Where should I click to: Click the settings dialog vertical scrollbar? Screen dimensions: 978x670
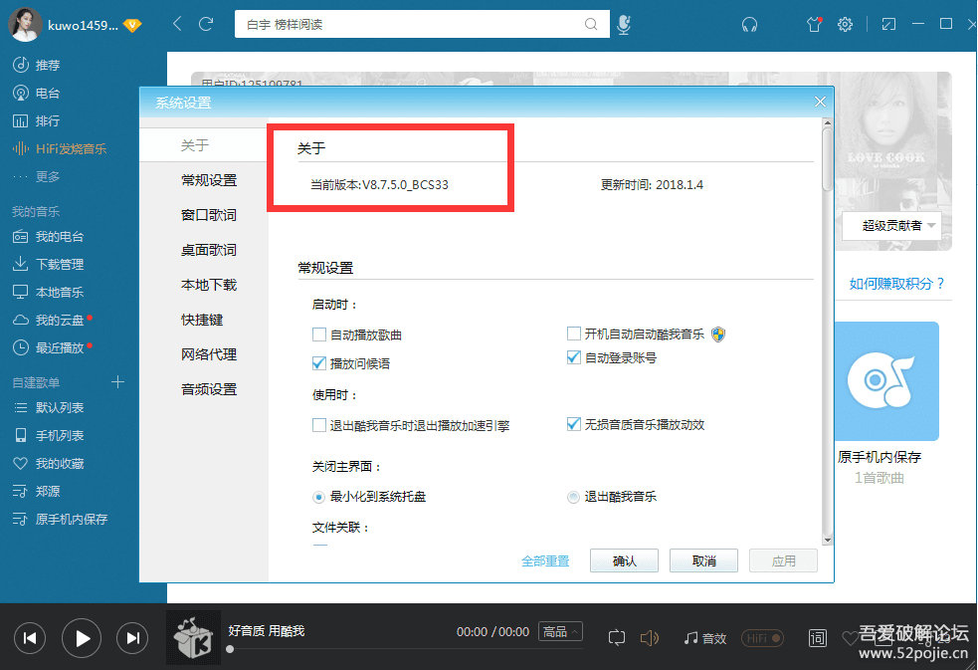[828, 159]
